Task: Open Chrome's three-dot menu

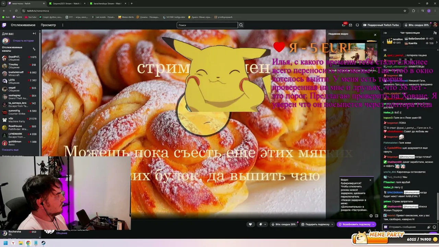Action: point(435,11)
